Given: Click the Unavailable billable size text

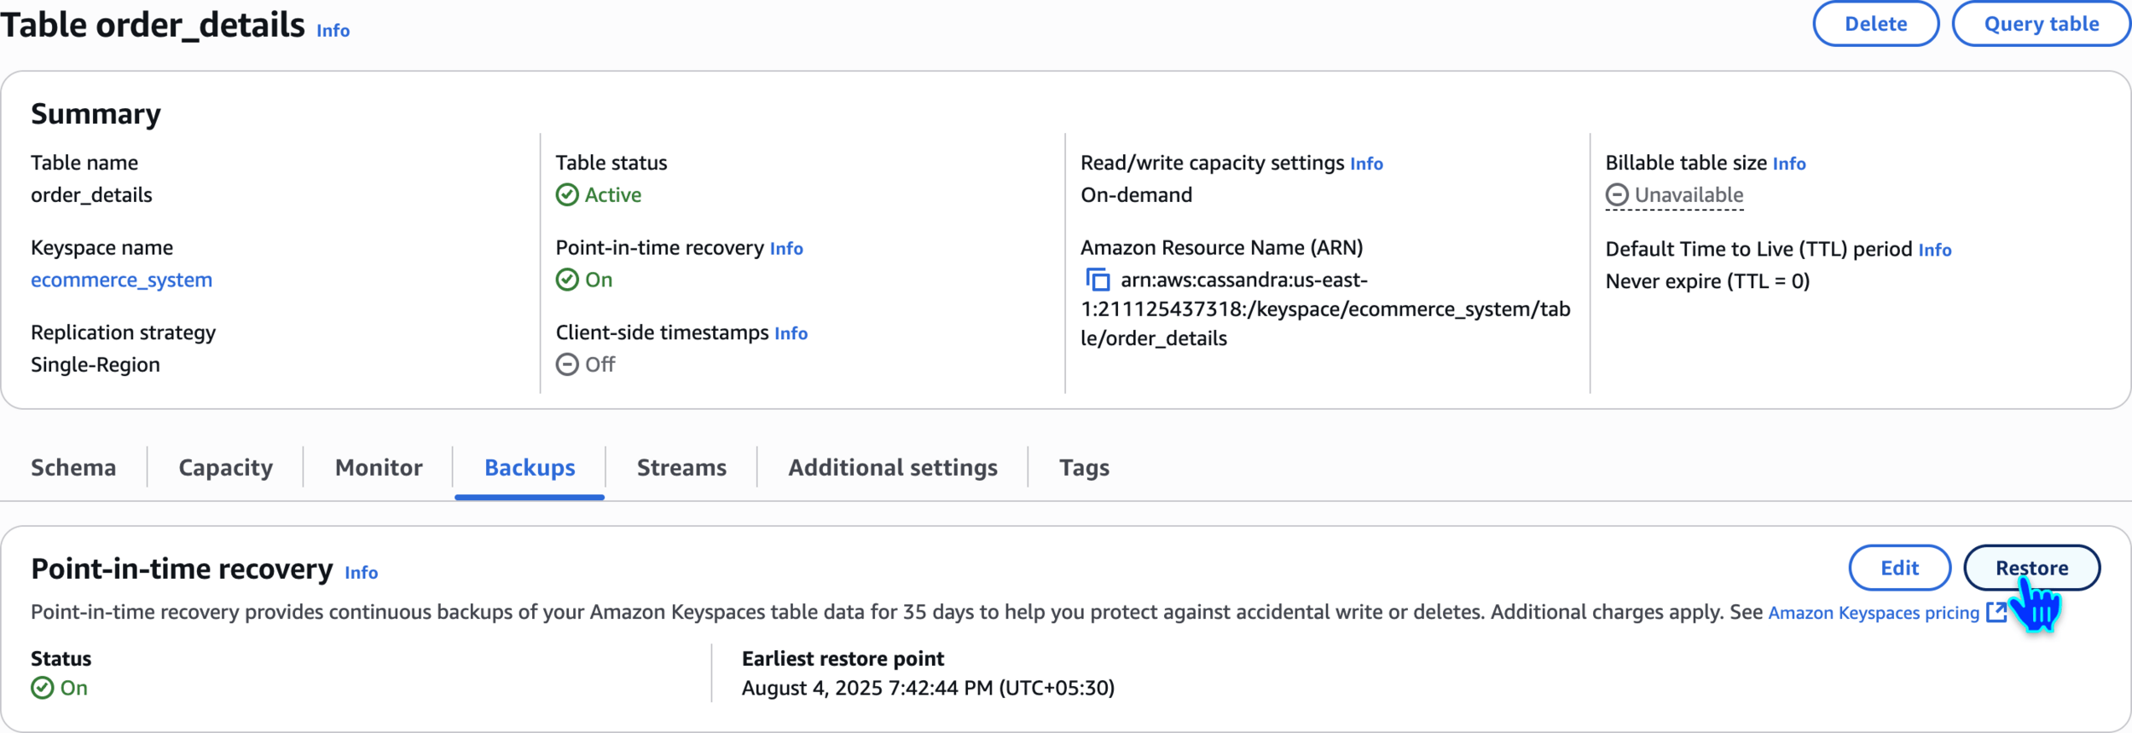Looking at the screenshot, I should click(x=1689, y=195).
